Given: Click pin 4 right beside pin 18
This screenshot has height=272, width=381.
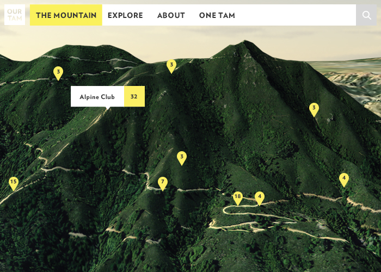Looking at the screenshot, I should [260, 197].
